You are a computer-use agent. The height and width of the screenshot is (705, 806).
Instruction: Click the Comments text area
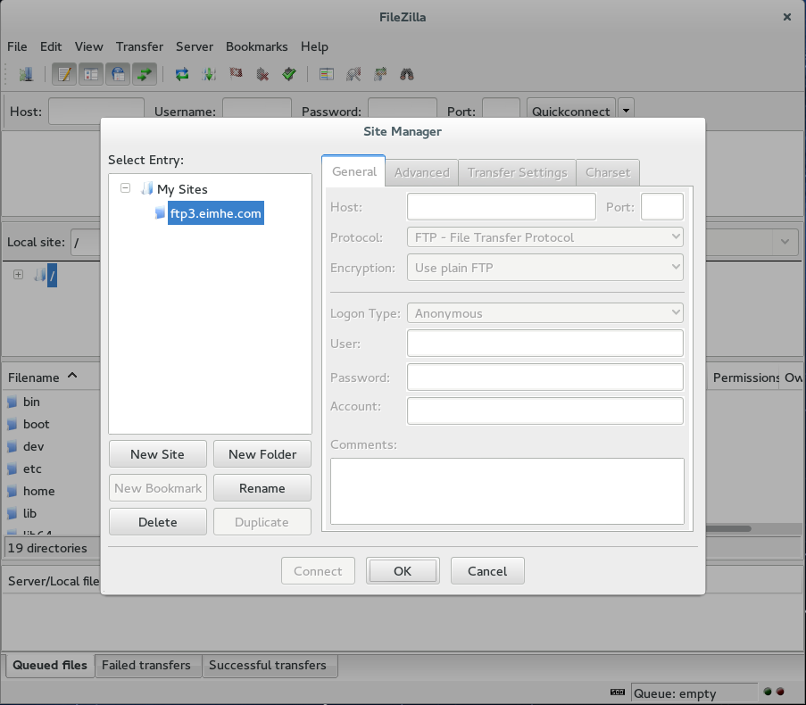coord(507,491)
